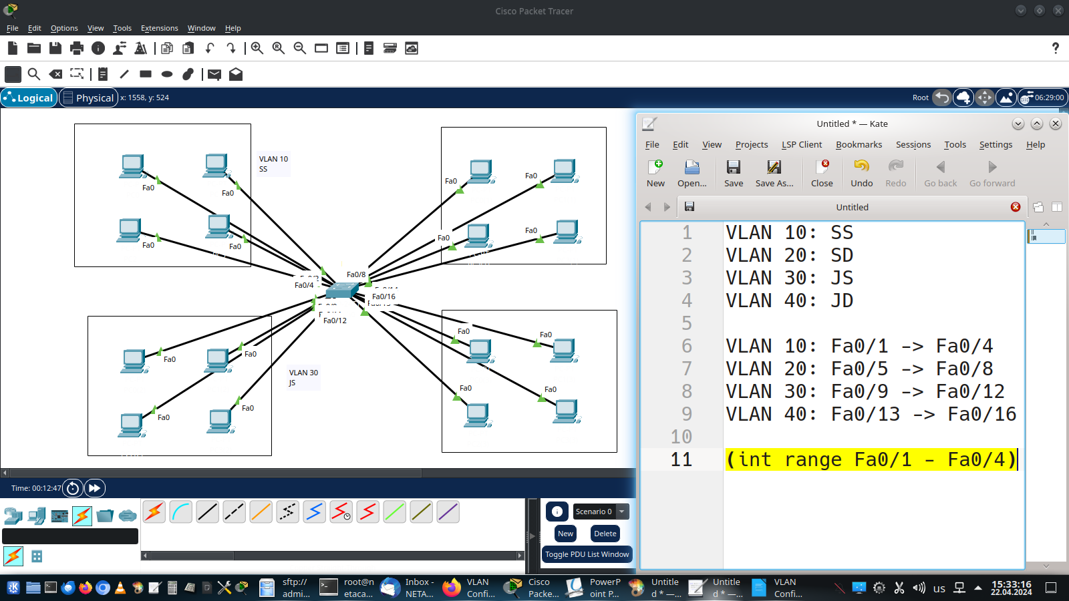Undo with the curved arrow in Packet Tracer toolbar
The width and height of the screenshot is (1069, 601).
click(210, 48)
